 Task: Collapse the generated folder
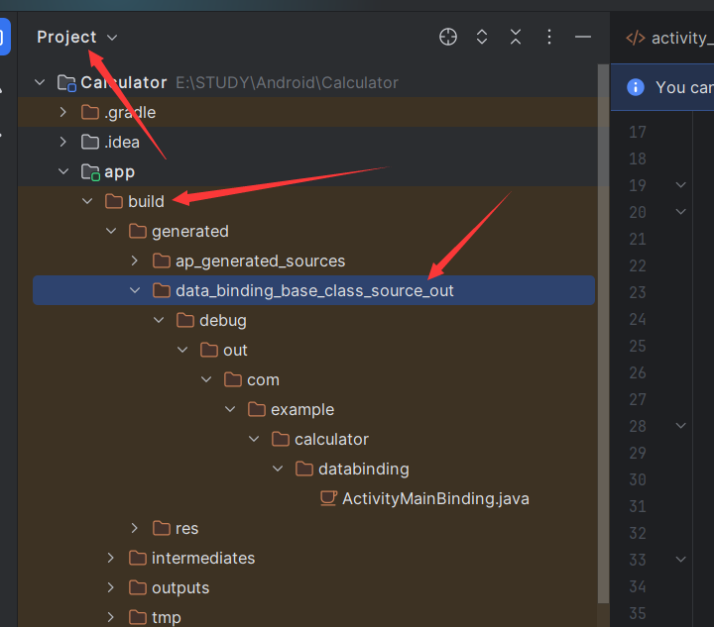[111, 231]
